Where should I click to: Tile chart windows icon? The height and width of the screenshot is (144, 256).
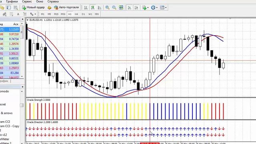tap(121, 8)
